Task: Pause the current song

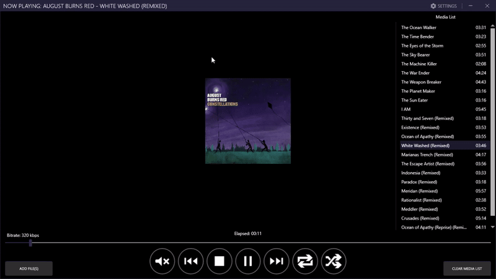Action: (248, 261)
